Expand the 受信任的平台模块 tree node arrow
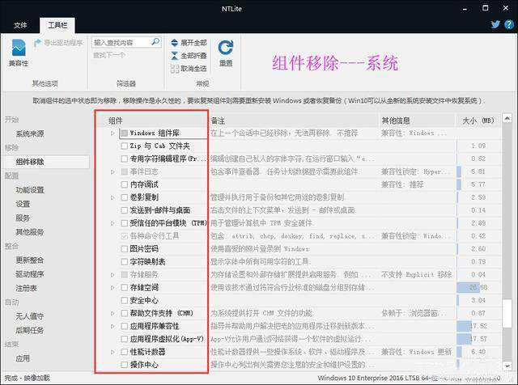518x385 pixels. click(x=113, y=223)
